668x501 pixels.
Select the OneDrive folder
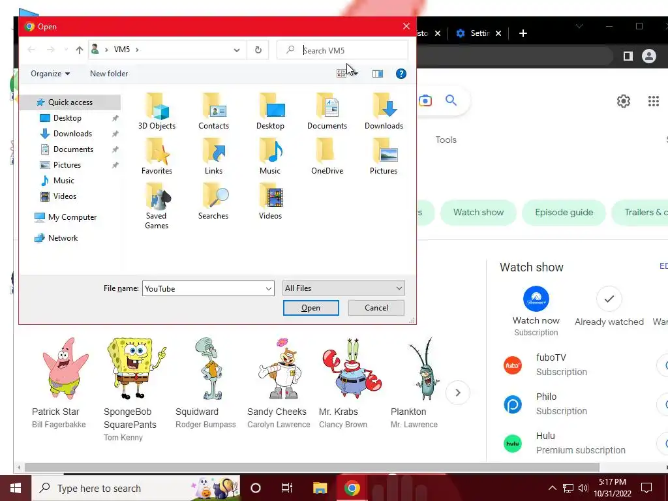pyautogui.click(x=327, y=157)
